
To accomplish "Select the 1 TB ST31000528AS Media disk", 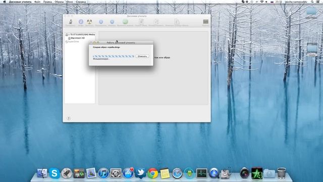I will point(80,34).
